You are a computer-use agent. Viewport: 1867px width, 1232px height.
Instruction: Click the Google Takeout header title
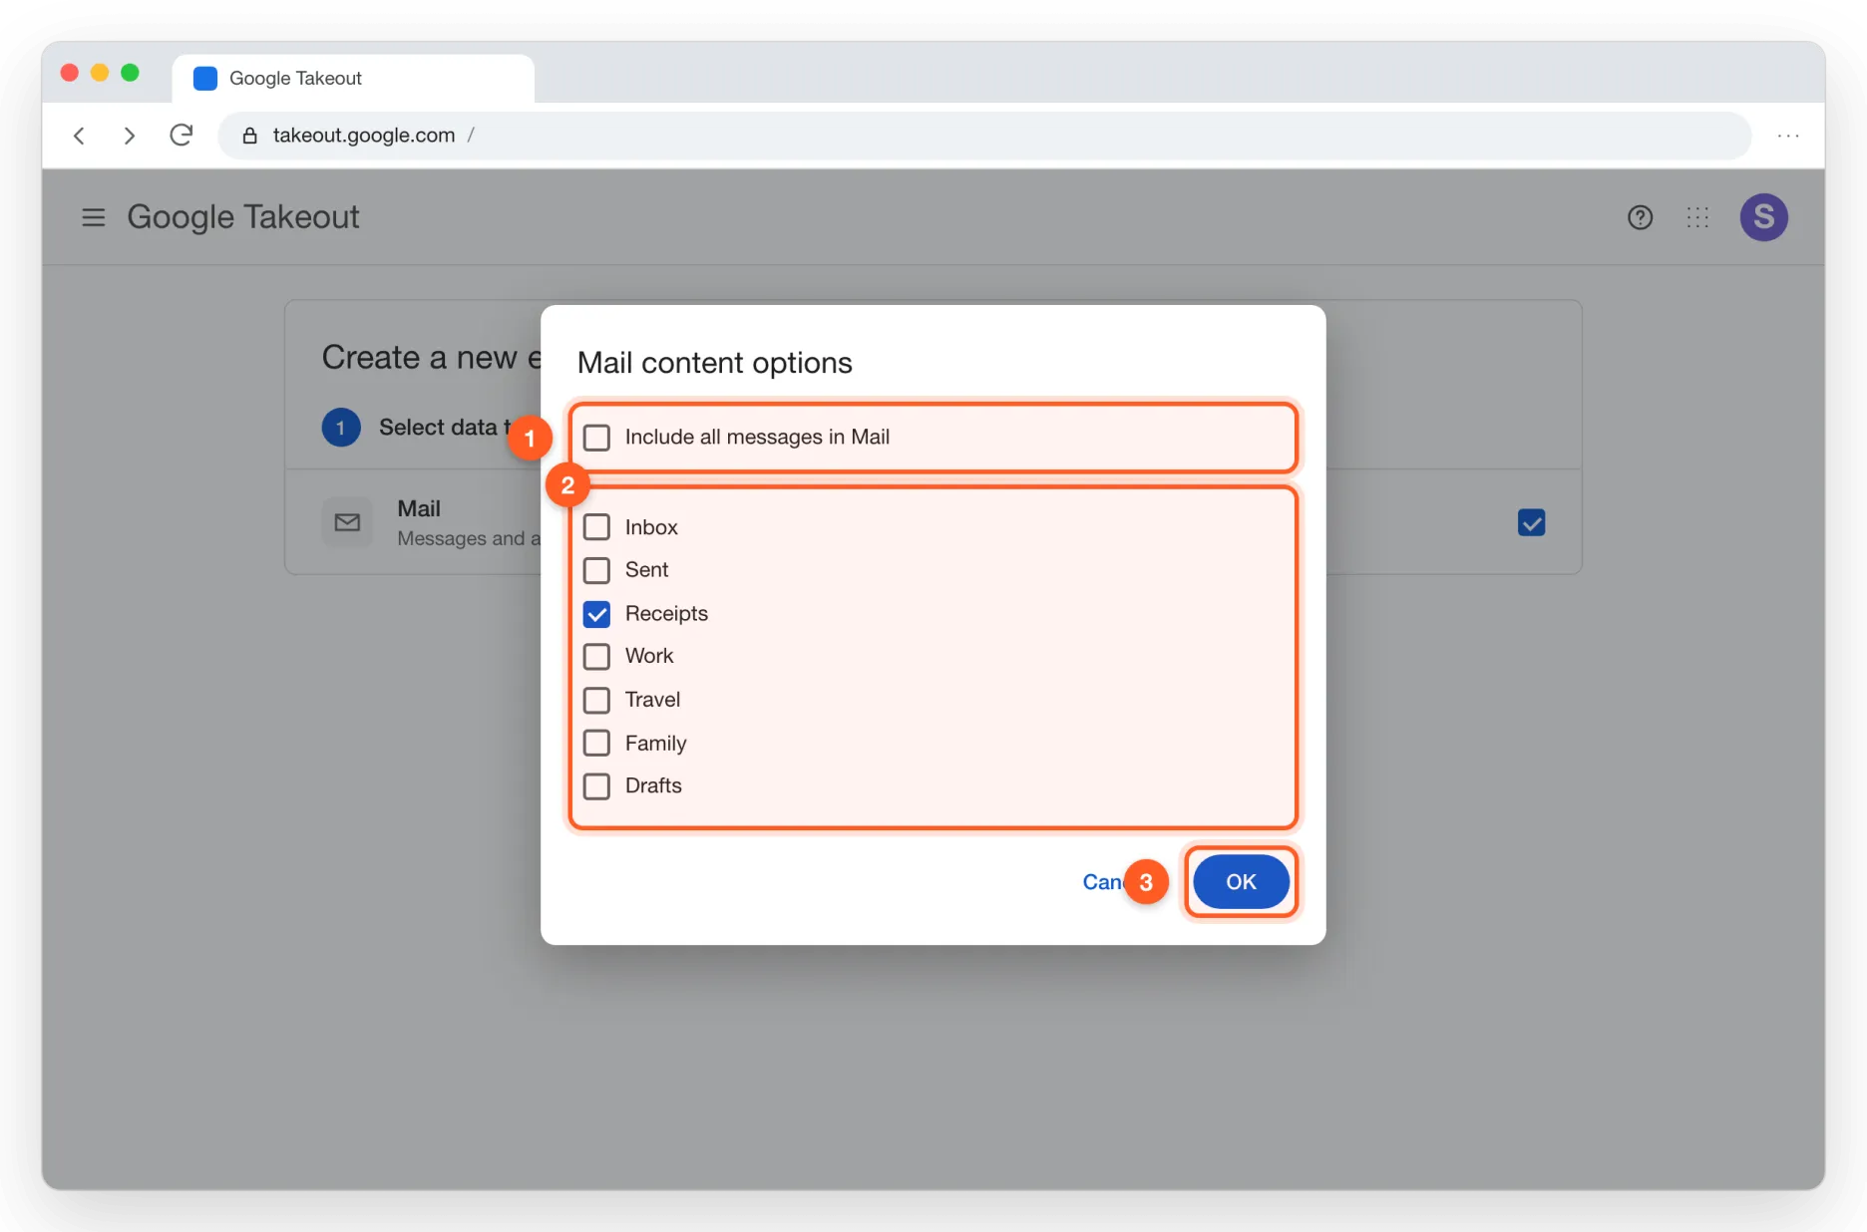243,217
